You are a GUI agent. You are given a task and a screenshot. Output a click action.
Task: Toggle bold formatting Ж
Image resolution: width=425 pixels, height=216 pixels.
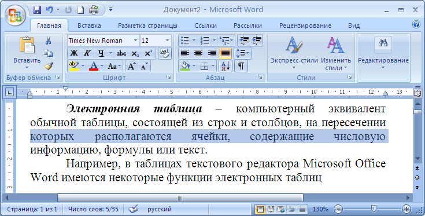[x=74, y=53]
